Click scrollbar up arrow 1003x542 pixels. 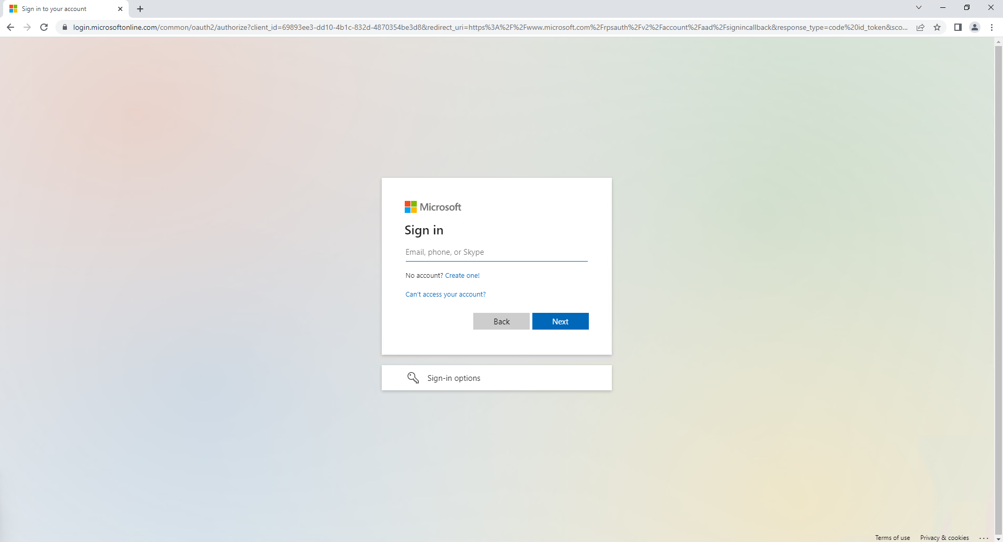(x=998, y=41)
